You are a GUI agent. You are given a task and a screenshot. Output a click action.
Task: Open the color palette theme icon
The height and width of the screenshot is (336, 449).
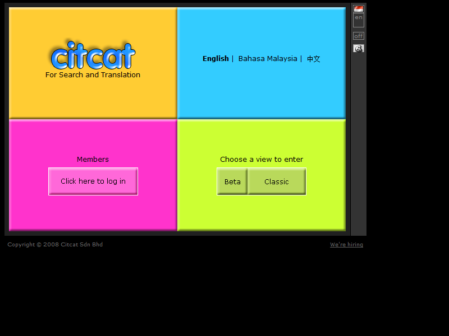point(358,48)
